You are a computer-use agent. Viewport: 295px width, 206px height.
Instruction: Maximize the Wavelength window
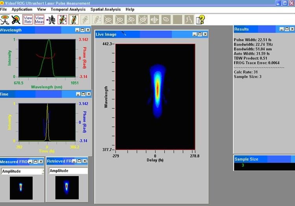click(83, 30)
